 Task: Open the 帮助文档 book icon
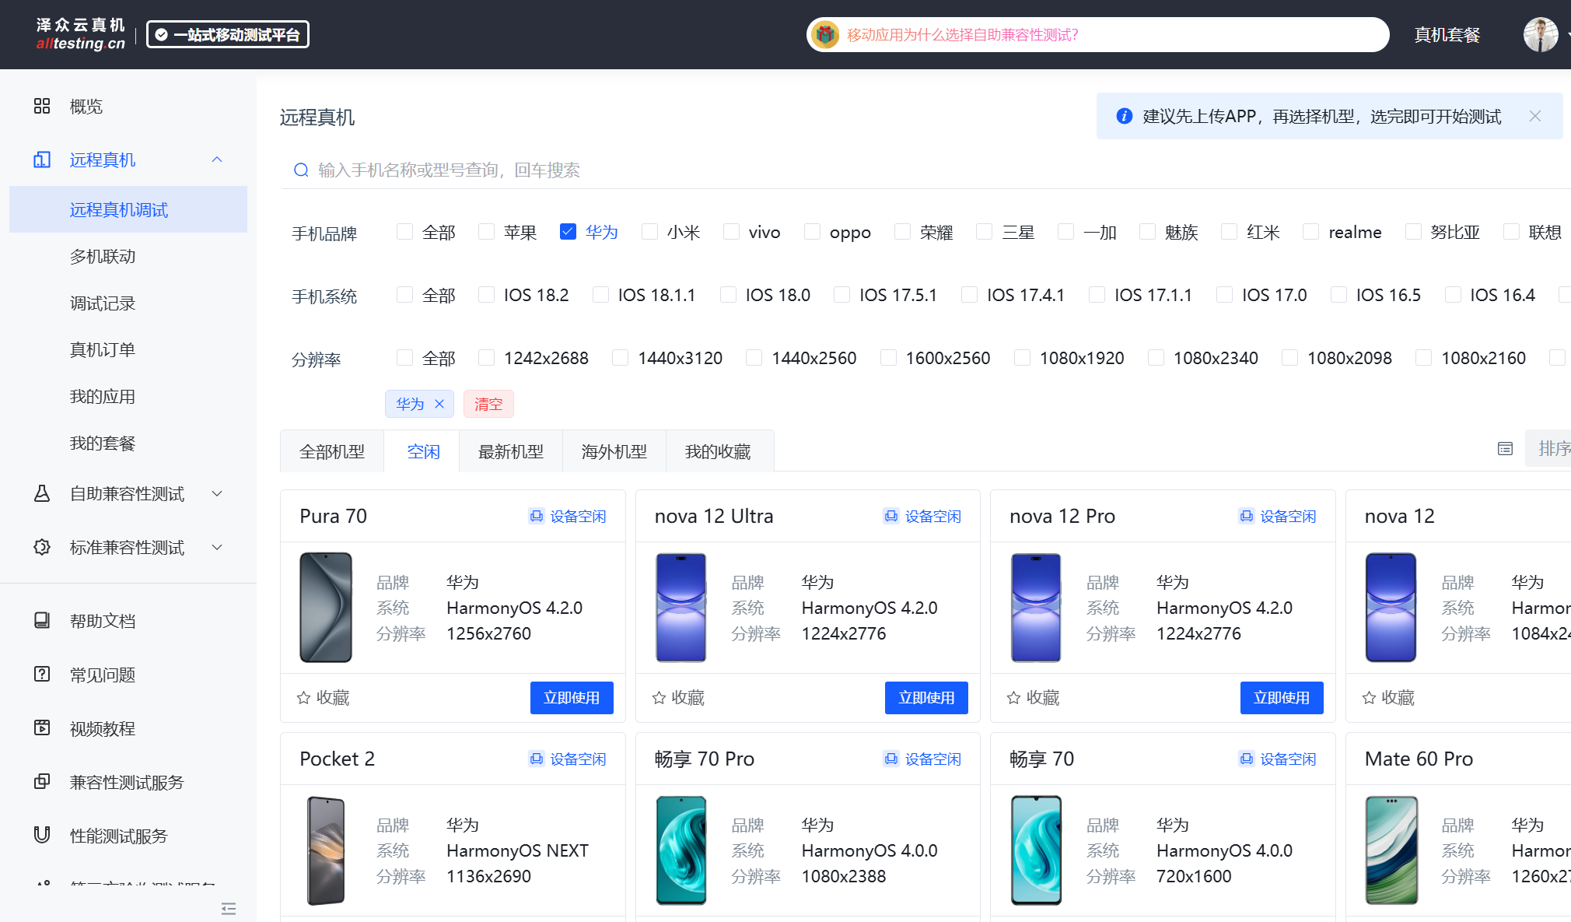pyautogui.click(x=42, y=620)
